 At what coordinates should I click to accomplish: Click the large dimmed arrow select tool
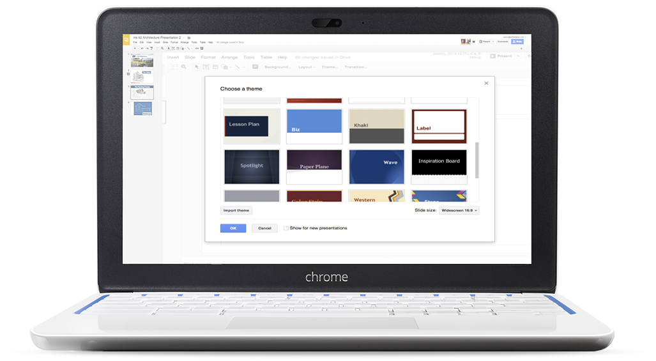[197, 67]
